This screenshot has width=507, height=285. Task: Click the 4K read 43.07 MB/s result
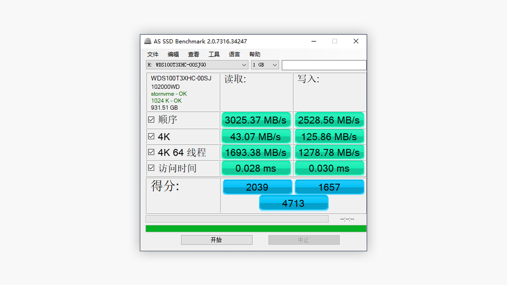coord(256,137)
